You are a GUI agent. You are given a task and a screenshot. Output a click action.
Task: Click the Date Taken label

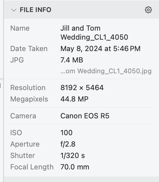coord(29,49)
